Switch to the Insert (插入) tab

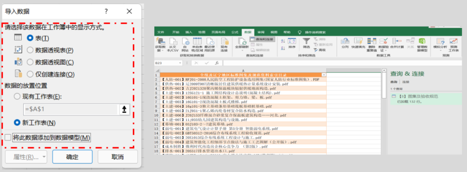coord(189,32)
